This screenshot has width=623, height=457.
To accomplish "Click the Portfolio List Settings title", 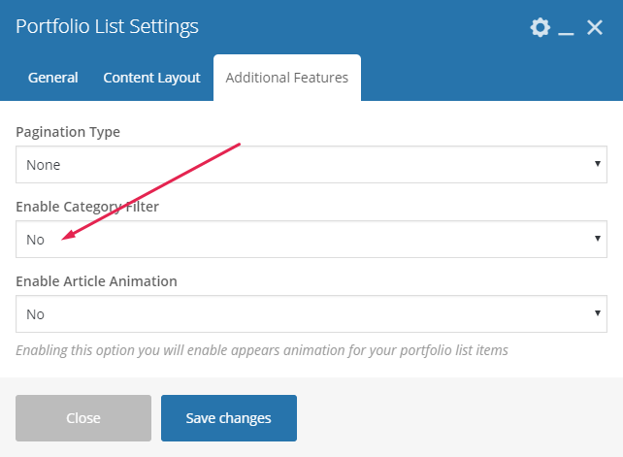I will (107, 27).
